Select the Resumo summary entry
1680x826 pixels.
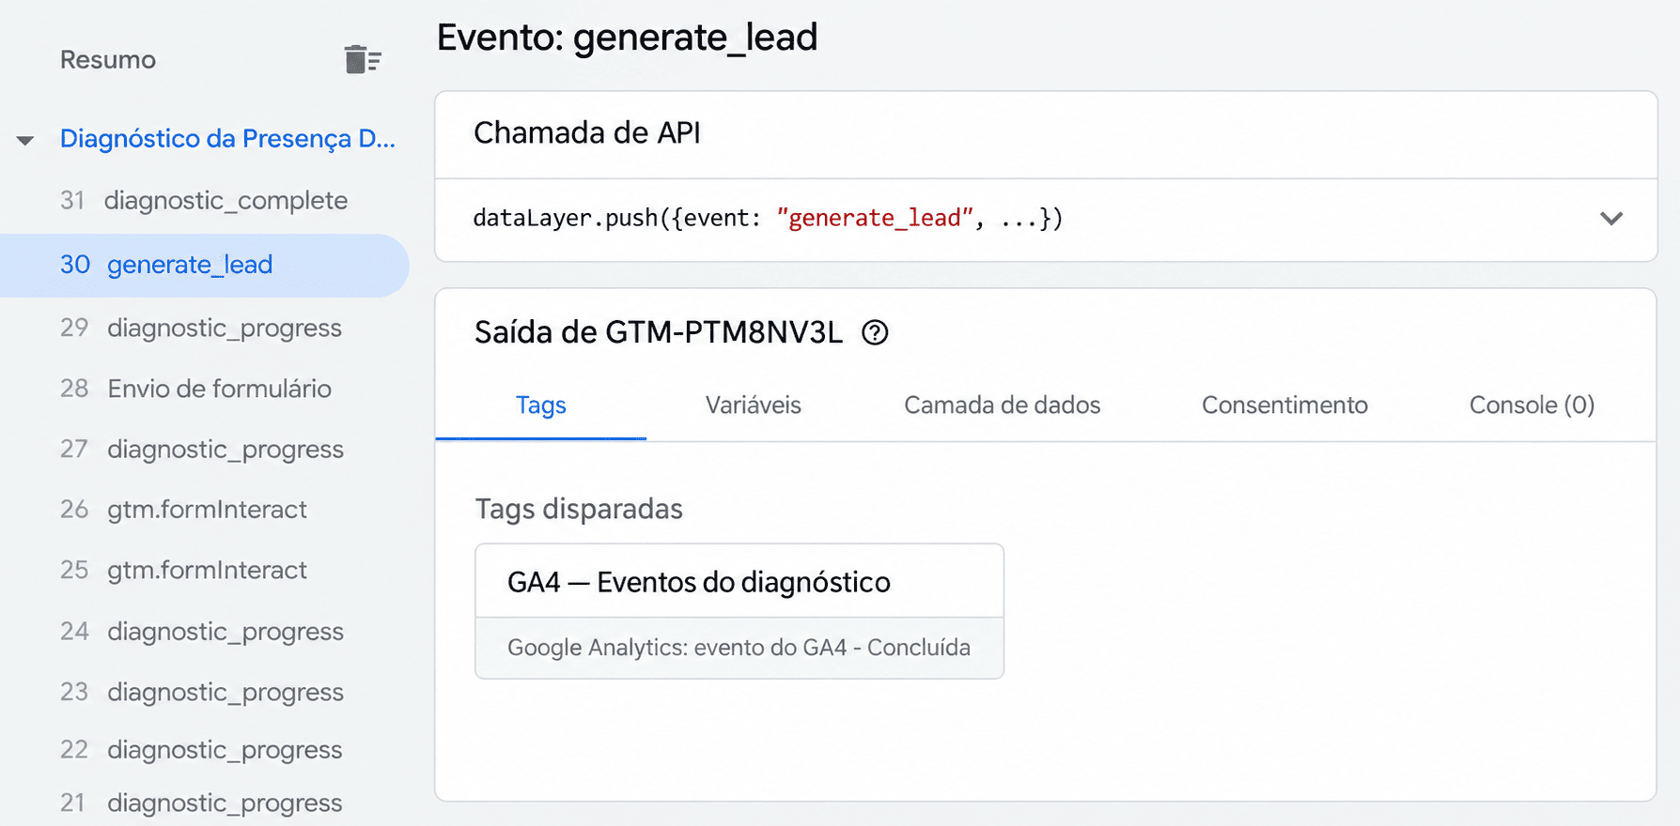tap(108, 59)
